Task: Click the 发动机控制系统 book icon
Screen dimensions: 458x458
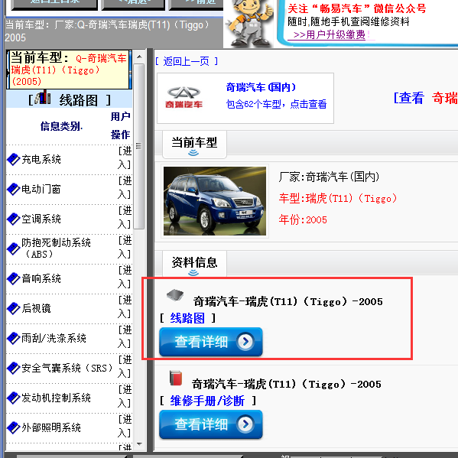Action: click(13, 398)
